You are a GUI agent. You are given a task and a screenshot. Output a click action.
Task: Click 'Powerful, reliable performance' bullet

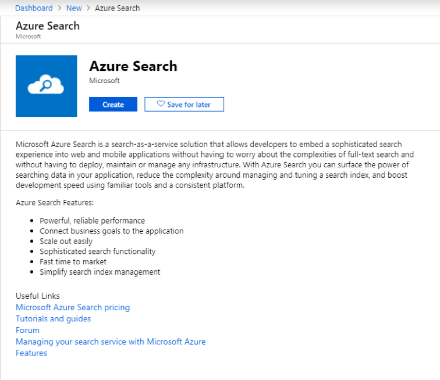pos(93,221)
